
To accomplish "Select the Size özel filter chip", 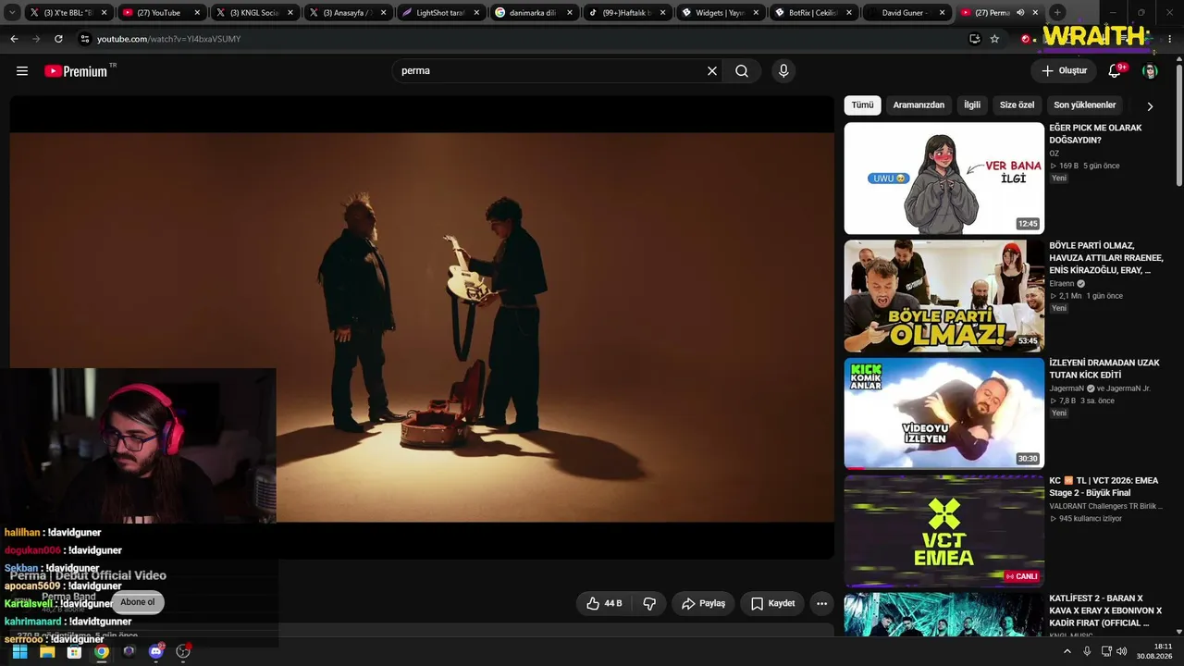I will coord(1017,105).
